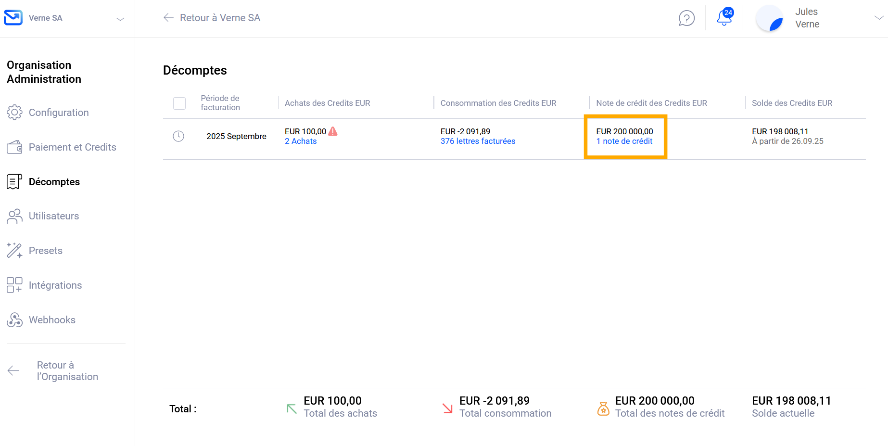Viewport: 888px width, 446px height.
Task: Open the 376 lettres facturées link
Action: 478,141
